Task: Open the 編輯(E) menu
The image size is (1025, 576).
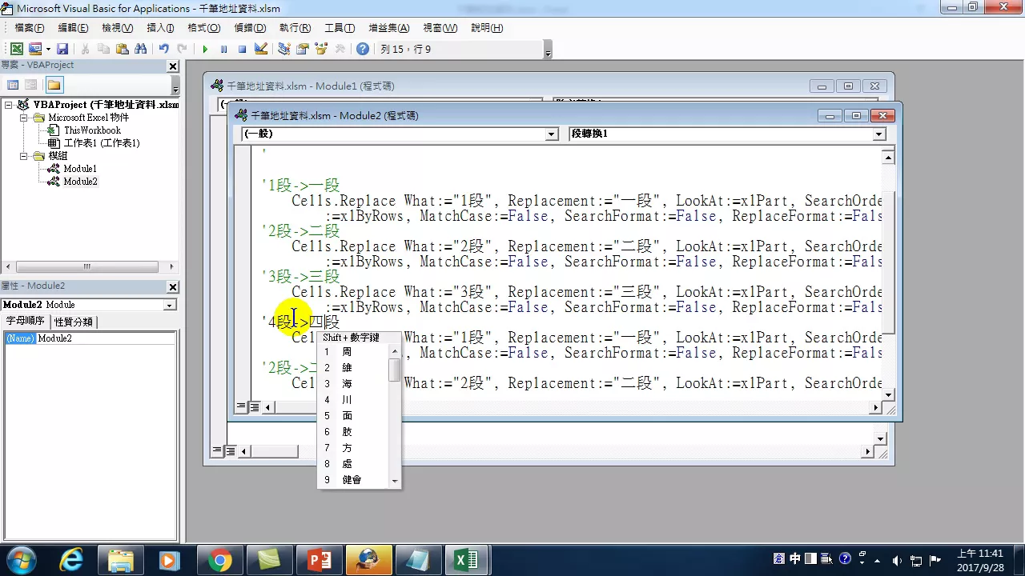Action: click(x=73, y=28)
